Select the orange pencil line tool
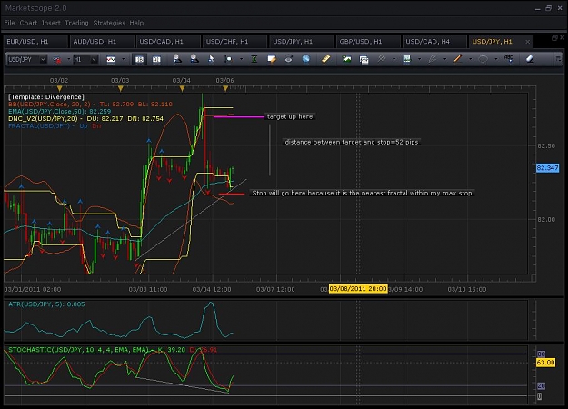568x409 pixels. click(458, 59)
